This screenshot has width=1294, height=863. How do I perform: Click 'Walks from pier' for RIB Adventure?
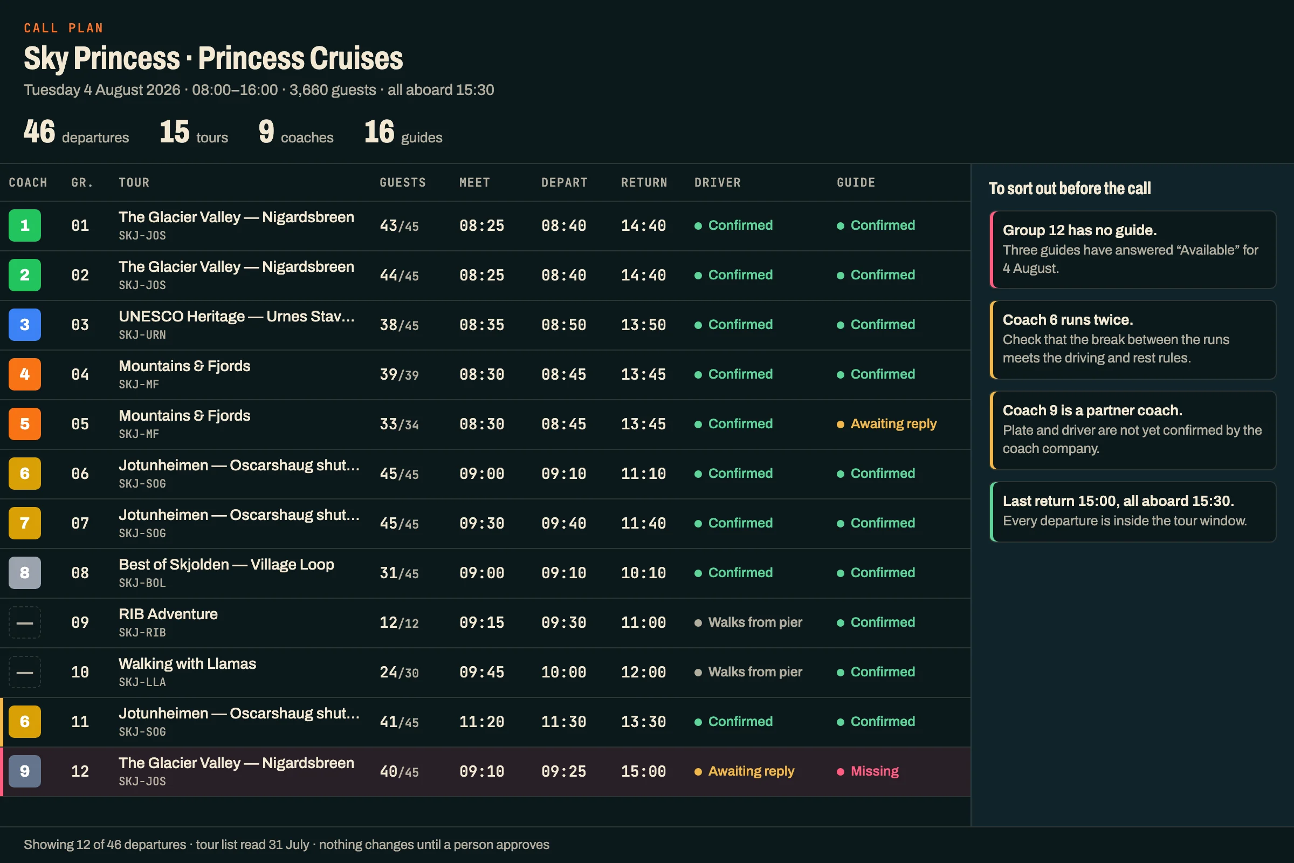[x=748, y=622]
